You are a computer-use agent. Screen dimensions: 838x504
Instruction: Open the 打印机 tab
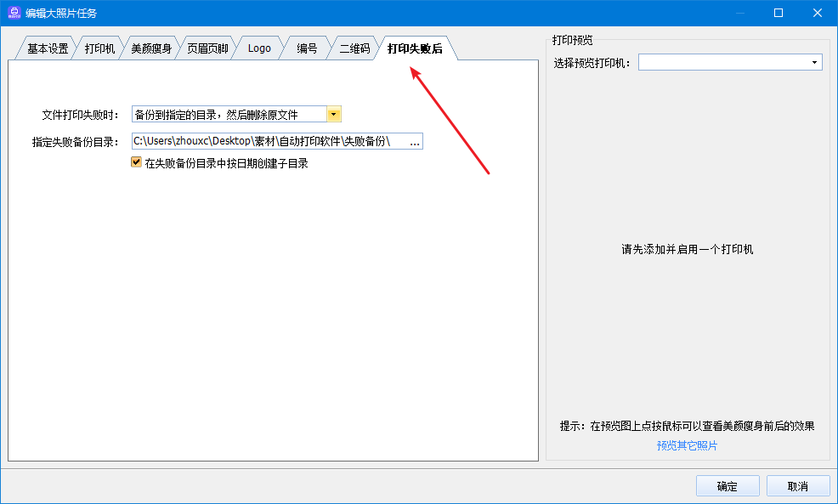pyautogui.click(x=99, y=48)
